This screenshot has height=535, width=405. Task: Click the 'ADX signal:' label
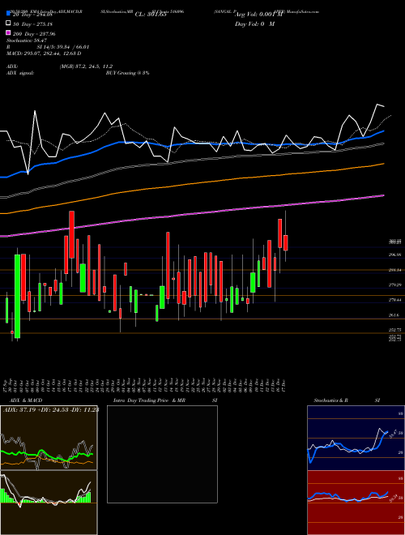(20, 73)
